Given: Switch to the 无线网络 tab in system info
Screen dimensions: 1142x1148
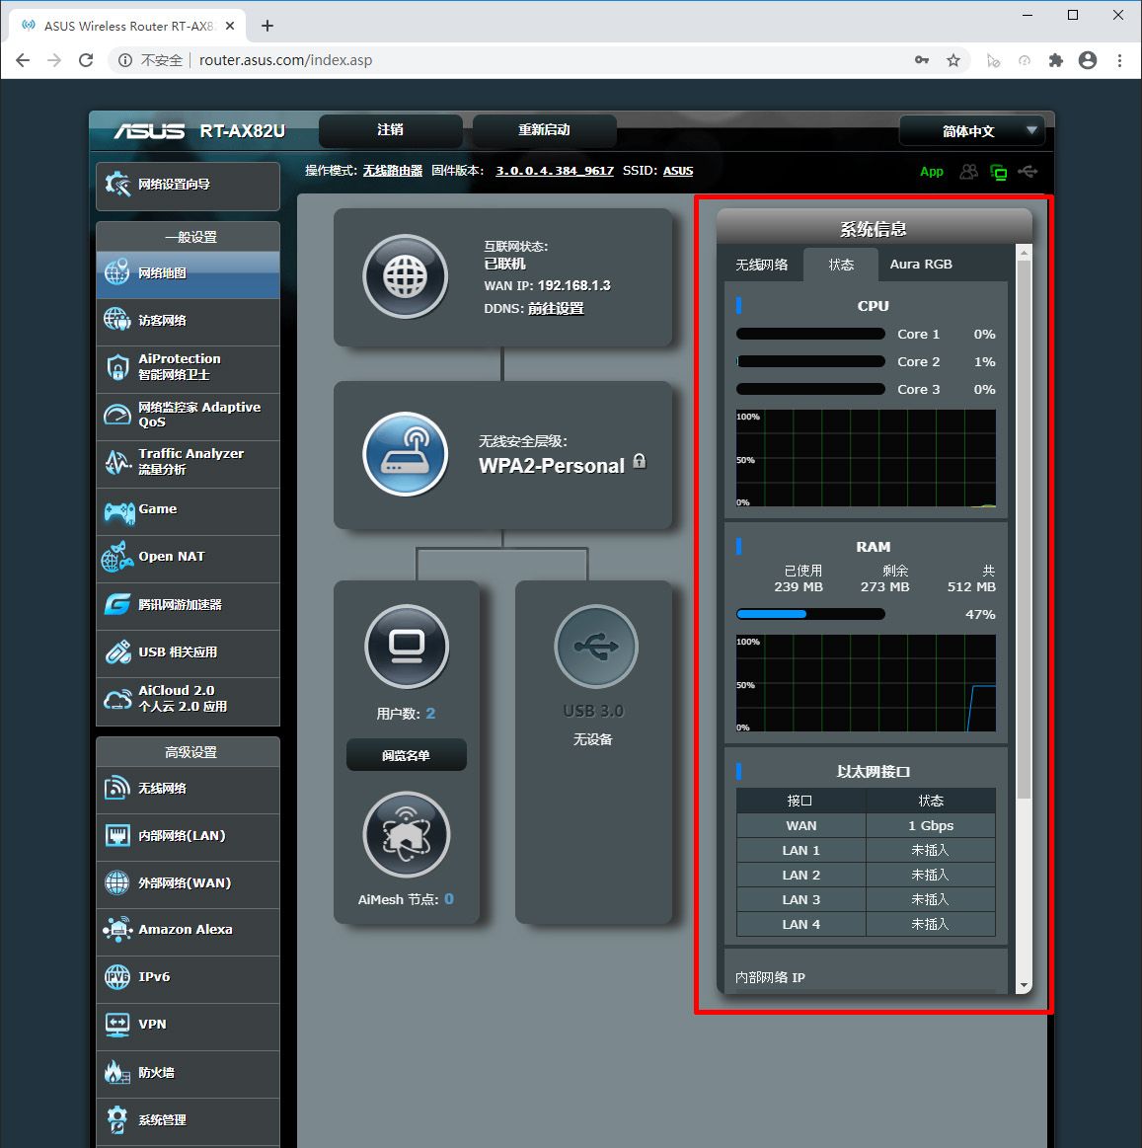Looking at the screenshot, I should tap(761, 265).
